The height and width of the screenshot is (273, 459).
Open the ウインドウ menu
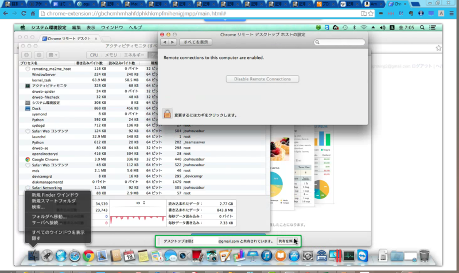click(112, 28)
